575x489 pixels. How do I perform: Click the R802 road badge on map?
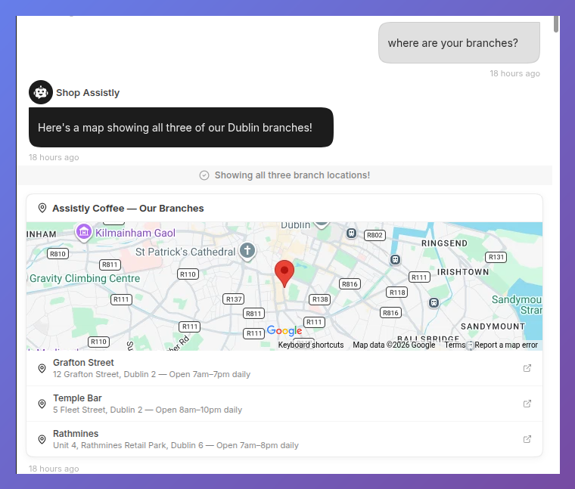coord(375,235)
